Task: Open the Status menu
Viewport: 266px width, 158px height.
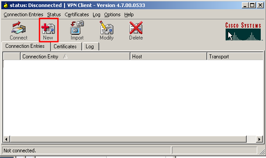Action: click(x=54, y=14)
